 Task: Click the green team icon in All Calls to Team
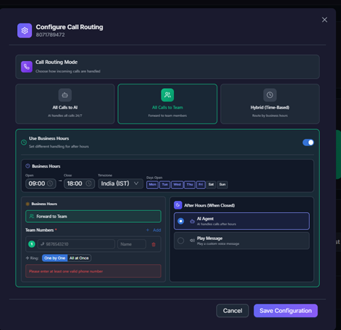tap(168, 95)
